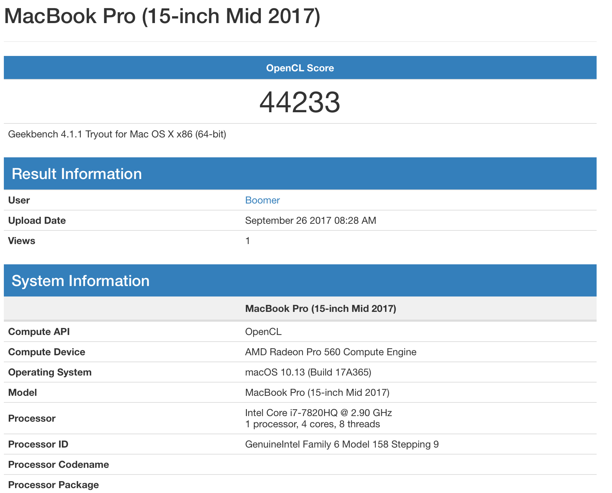
Task: Click the Model row value MacBook Pro
Action: click(317, 393)
